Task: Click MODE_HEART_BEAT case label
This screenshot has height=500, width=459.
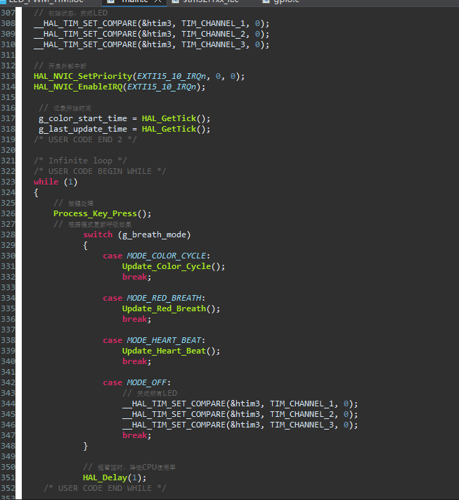Action: click(164, 340)
